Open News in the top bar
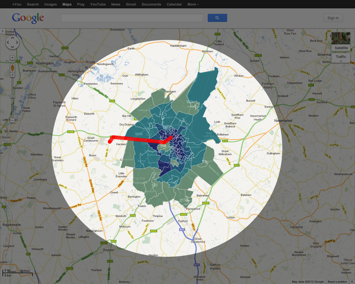Screen dimensions: 355x284 [116, 4]
